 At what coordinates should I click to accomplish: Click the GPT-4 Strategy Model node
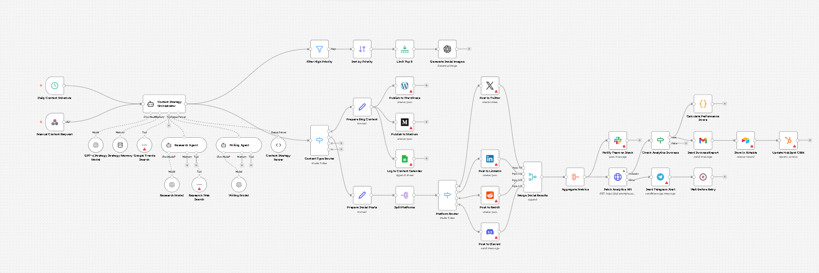pyautogui.click(x=95, y=145)
